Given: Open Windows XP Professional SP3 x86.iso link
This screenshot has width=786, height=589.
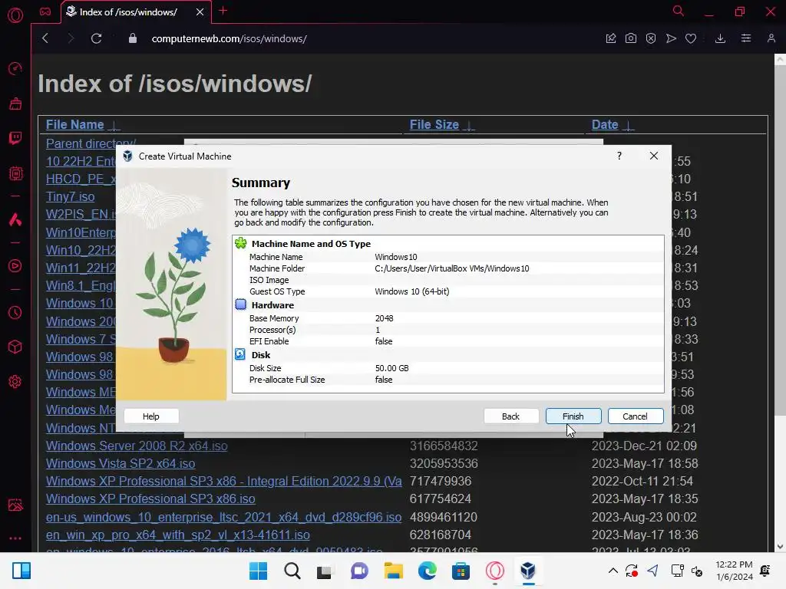Looking at the screenshot, I should (x=150, y=499).
